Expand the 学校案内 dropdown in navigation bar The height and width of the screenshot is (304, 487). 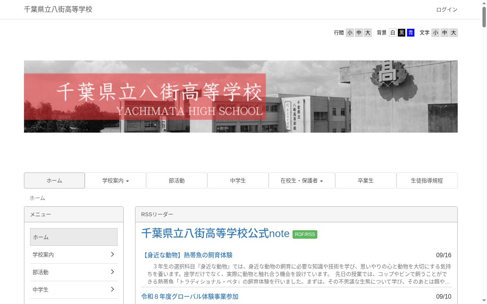pyautogui.click(x=116, y=180)
